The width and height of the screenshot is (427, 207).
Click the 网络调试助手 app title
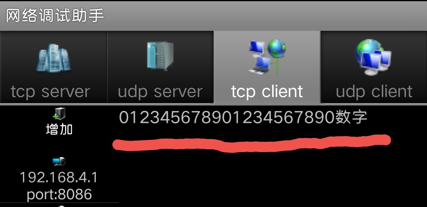point(55,15)
